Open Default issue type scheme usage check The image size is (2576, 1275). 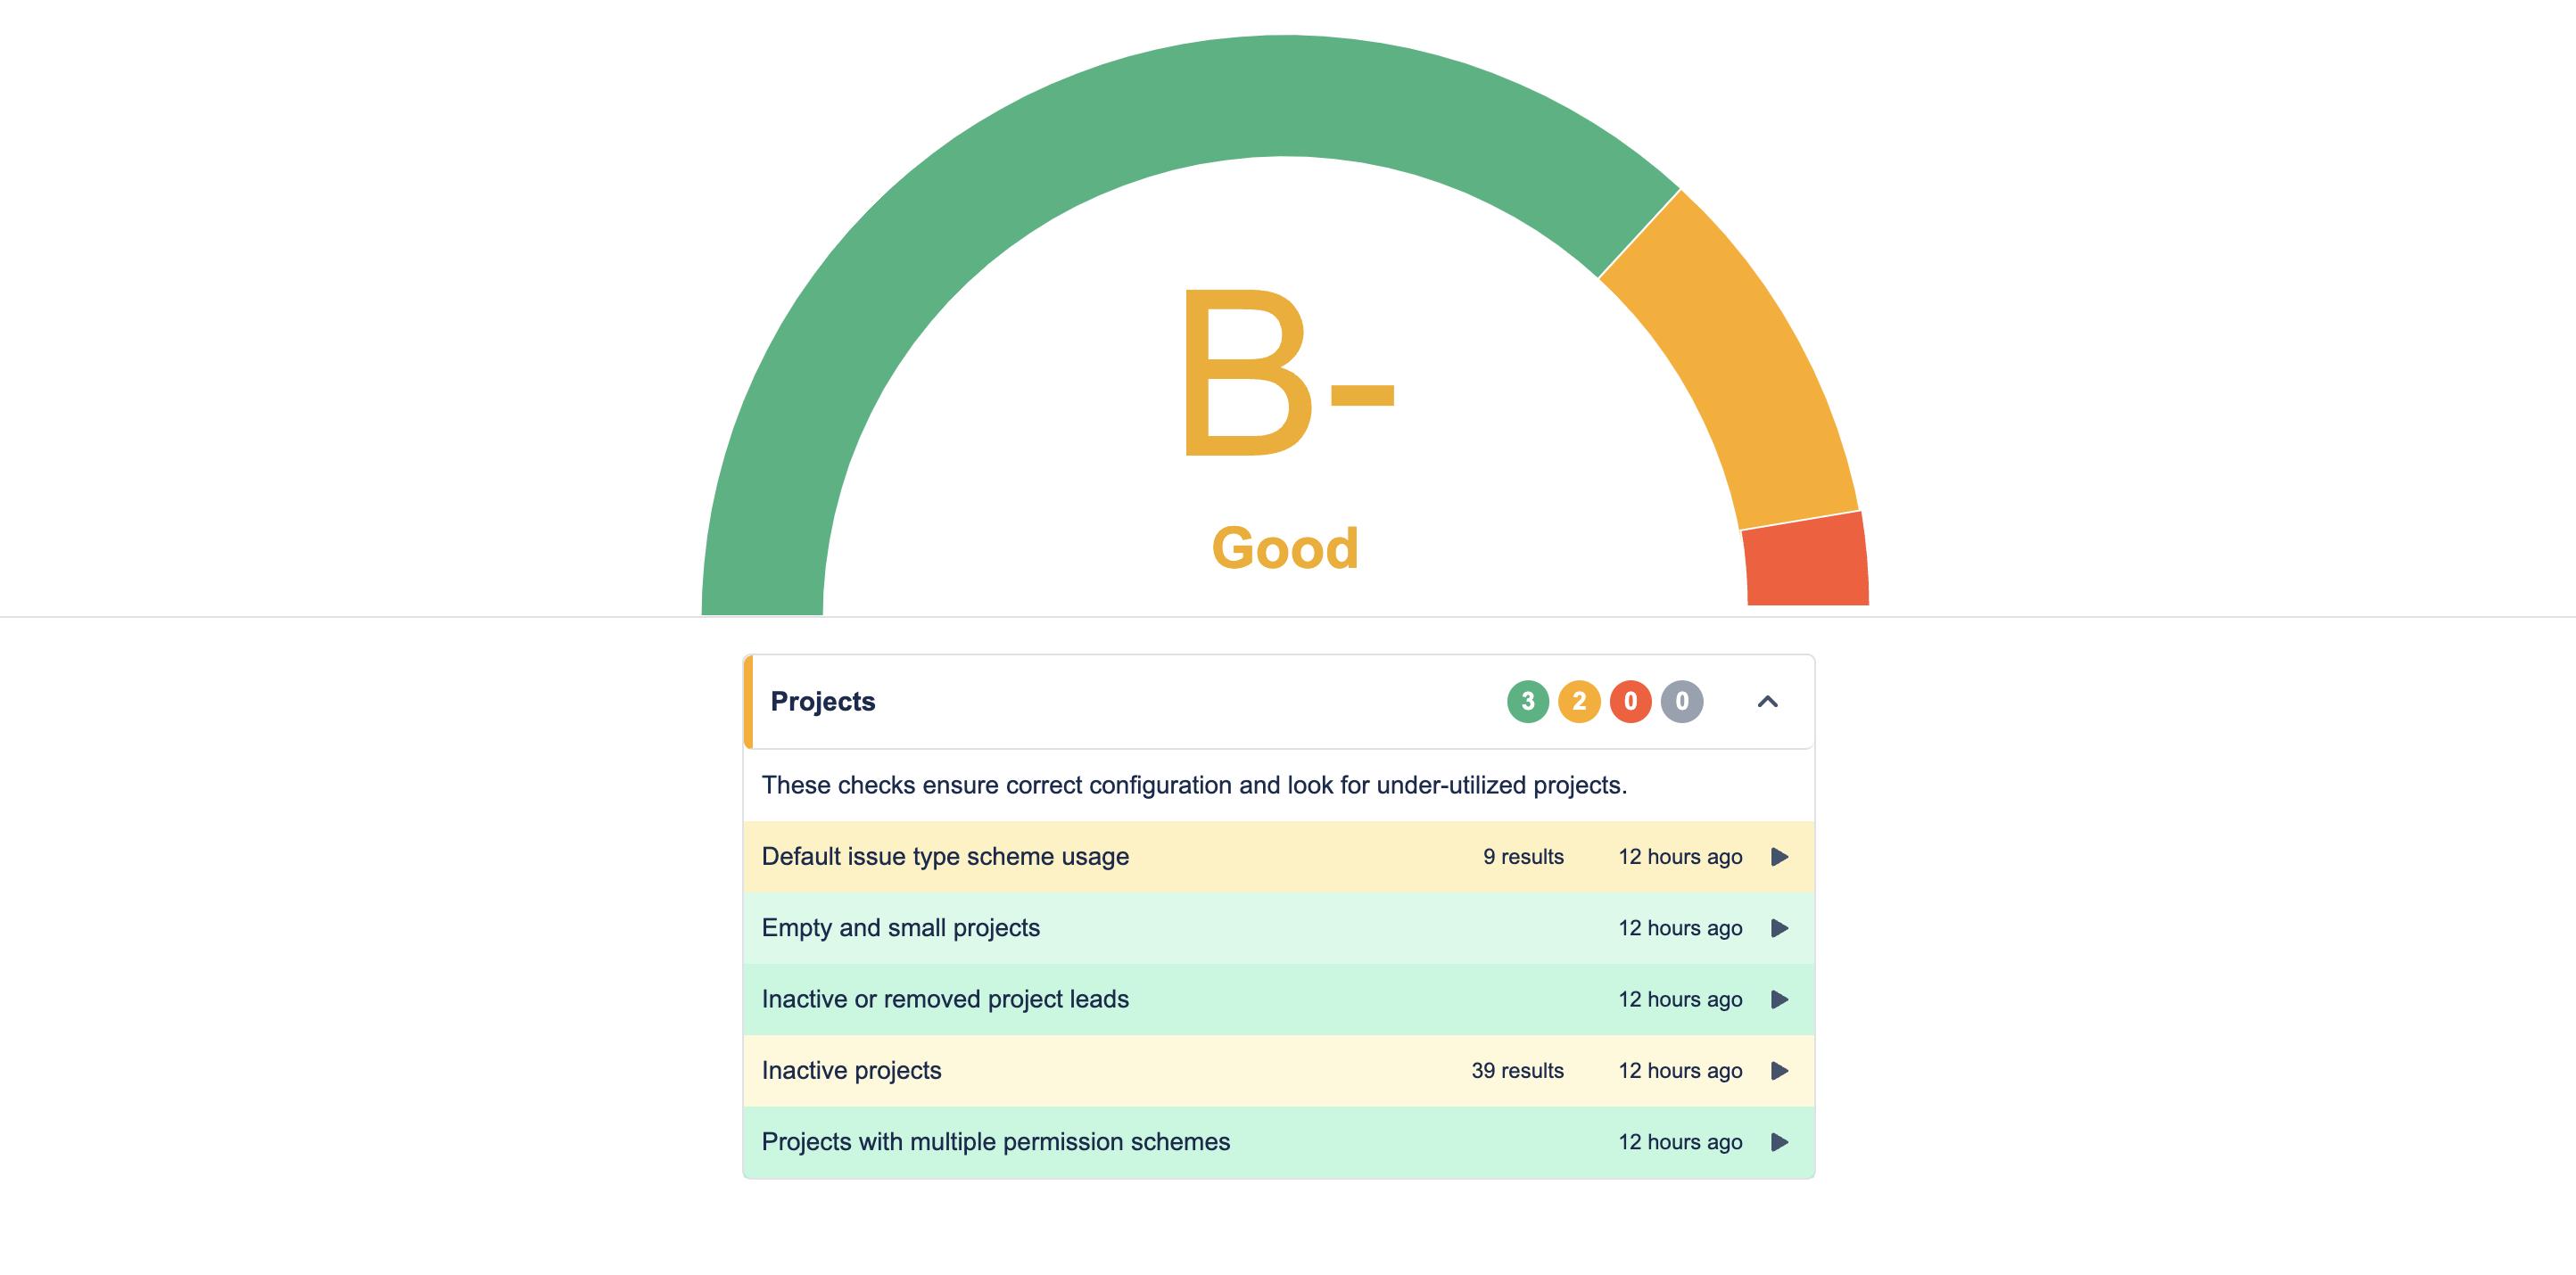[x=945, y=858]
